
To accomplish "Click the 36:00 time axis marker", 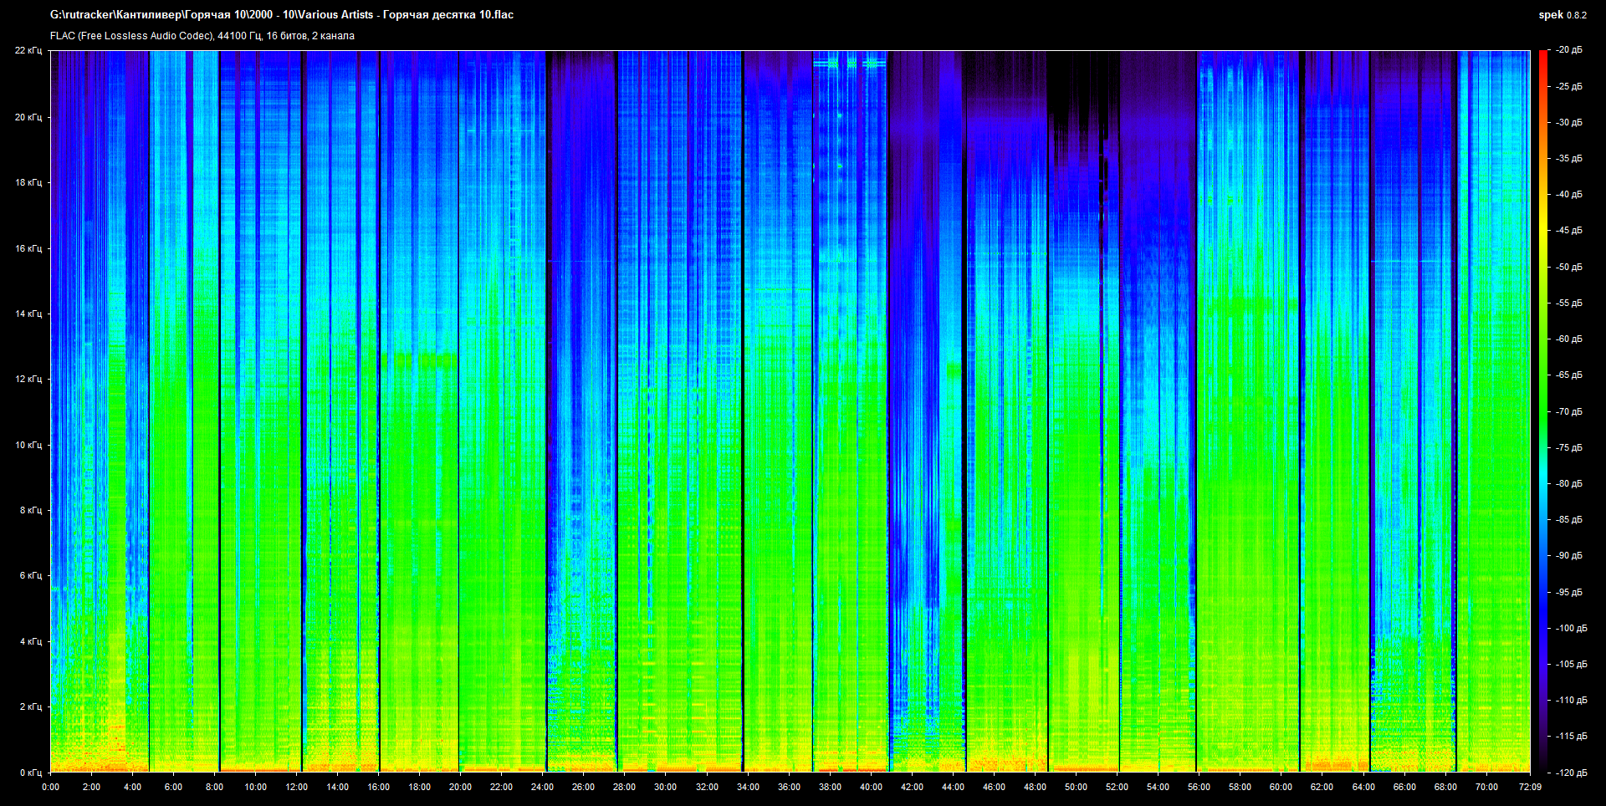I will pyautogui.click(x=789, y=787).
